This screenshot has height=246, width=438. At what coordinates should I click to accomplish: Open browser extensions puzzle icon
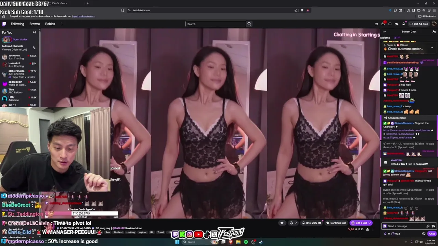(x=395, y=10)
